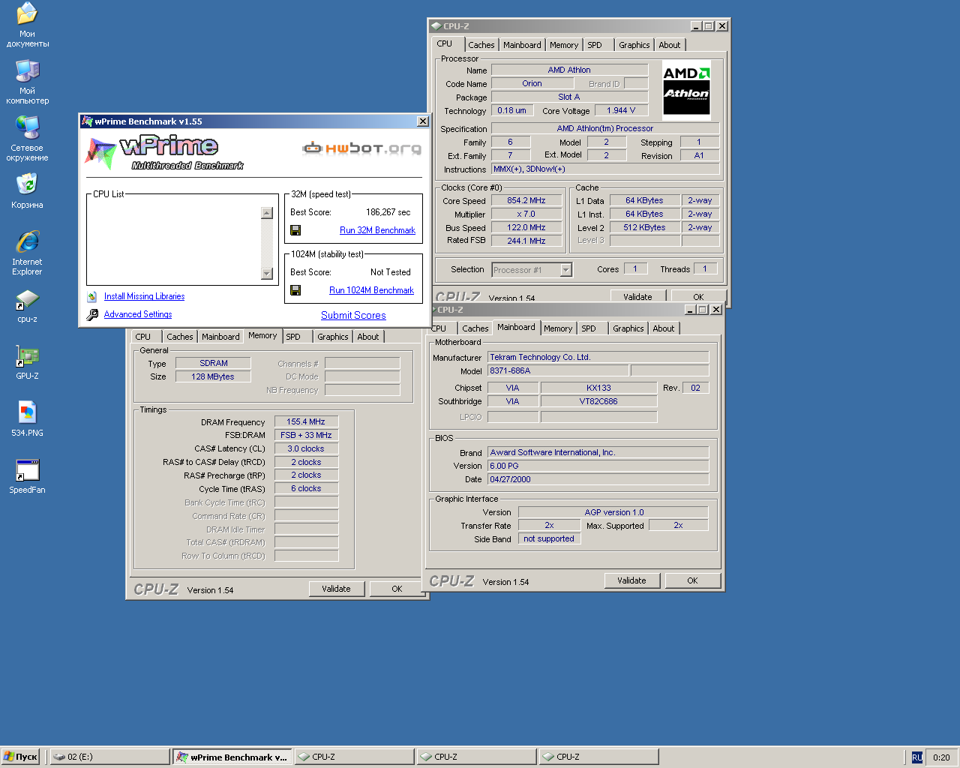The height and width of the screenshot is (768, 960).
Task: Click Validate in mainboard CPU-Z window
Action: pyautogui.click(x=631, y=580)
